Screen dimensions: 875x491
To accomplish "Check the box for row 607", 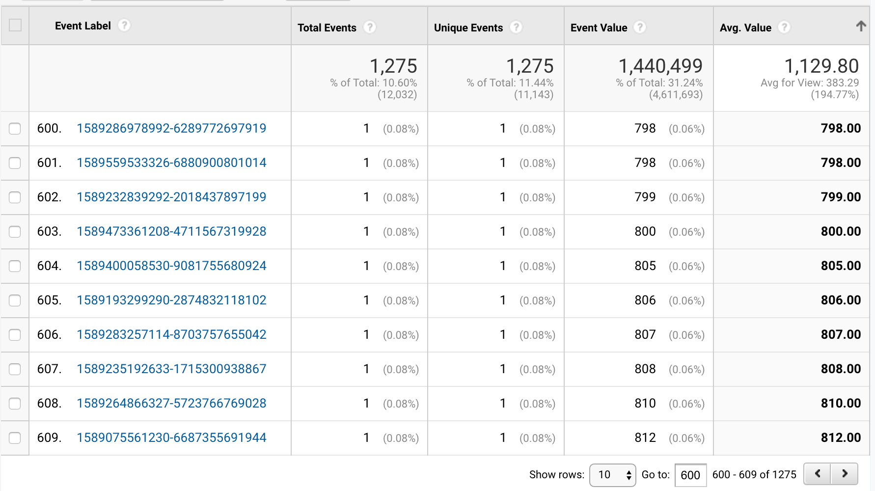I will coord(15,369).
